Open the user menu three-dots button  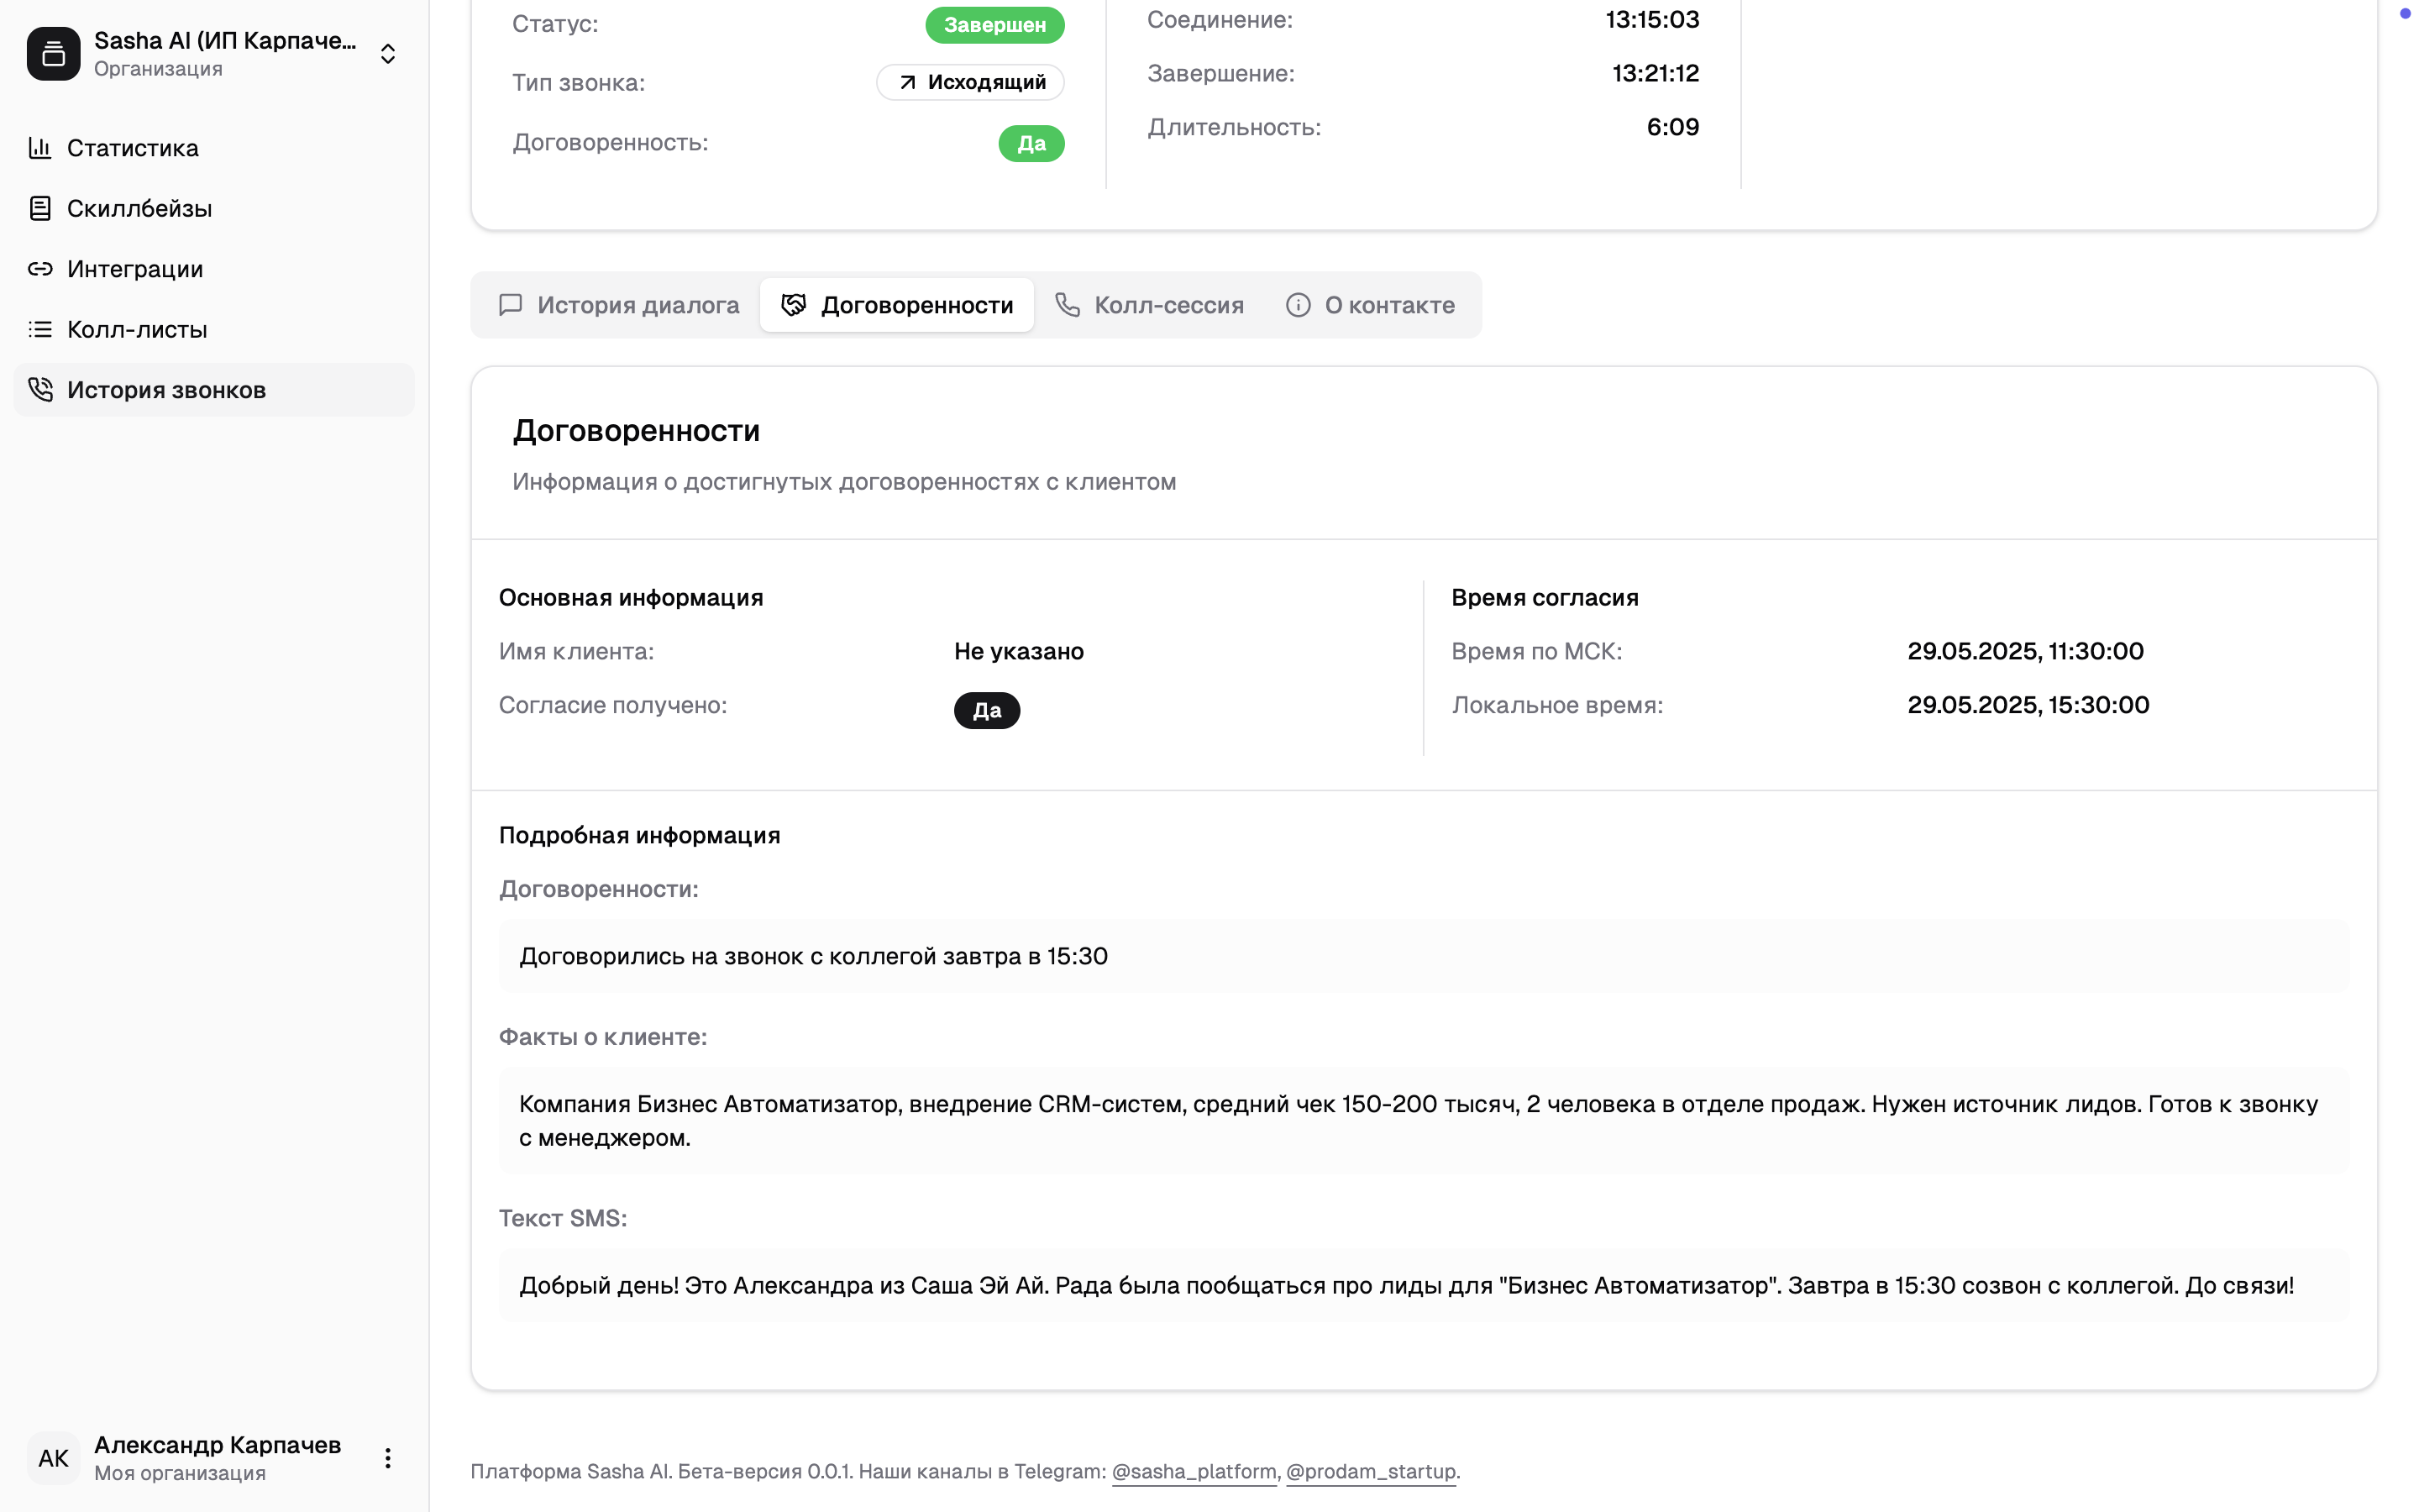pos(388,1458)
